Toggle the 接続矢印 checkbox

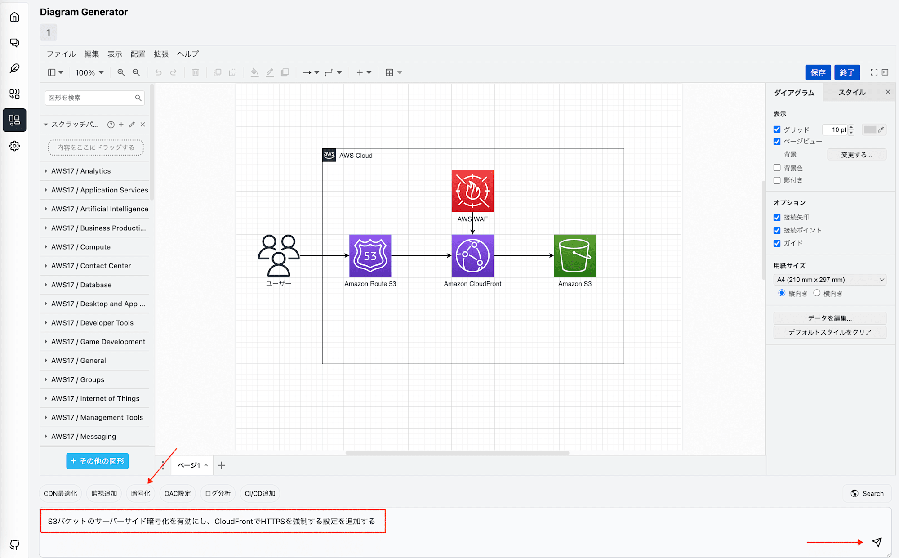click(x=777, y=218)
